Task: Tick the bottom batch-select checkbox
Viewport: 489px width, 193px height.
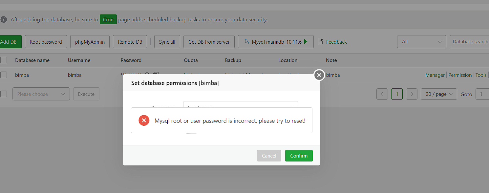Action: (4, 94)
